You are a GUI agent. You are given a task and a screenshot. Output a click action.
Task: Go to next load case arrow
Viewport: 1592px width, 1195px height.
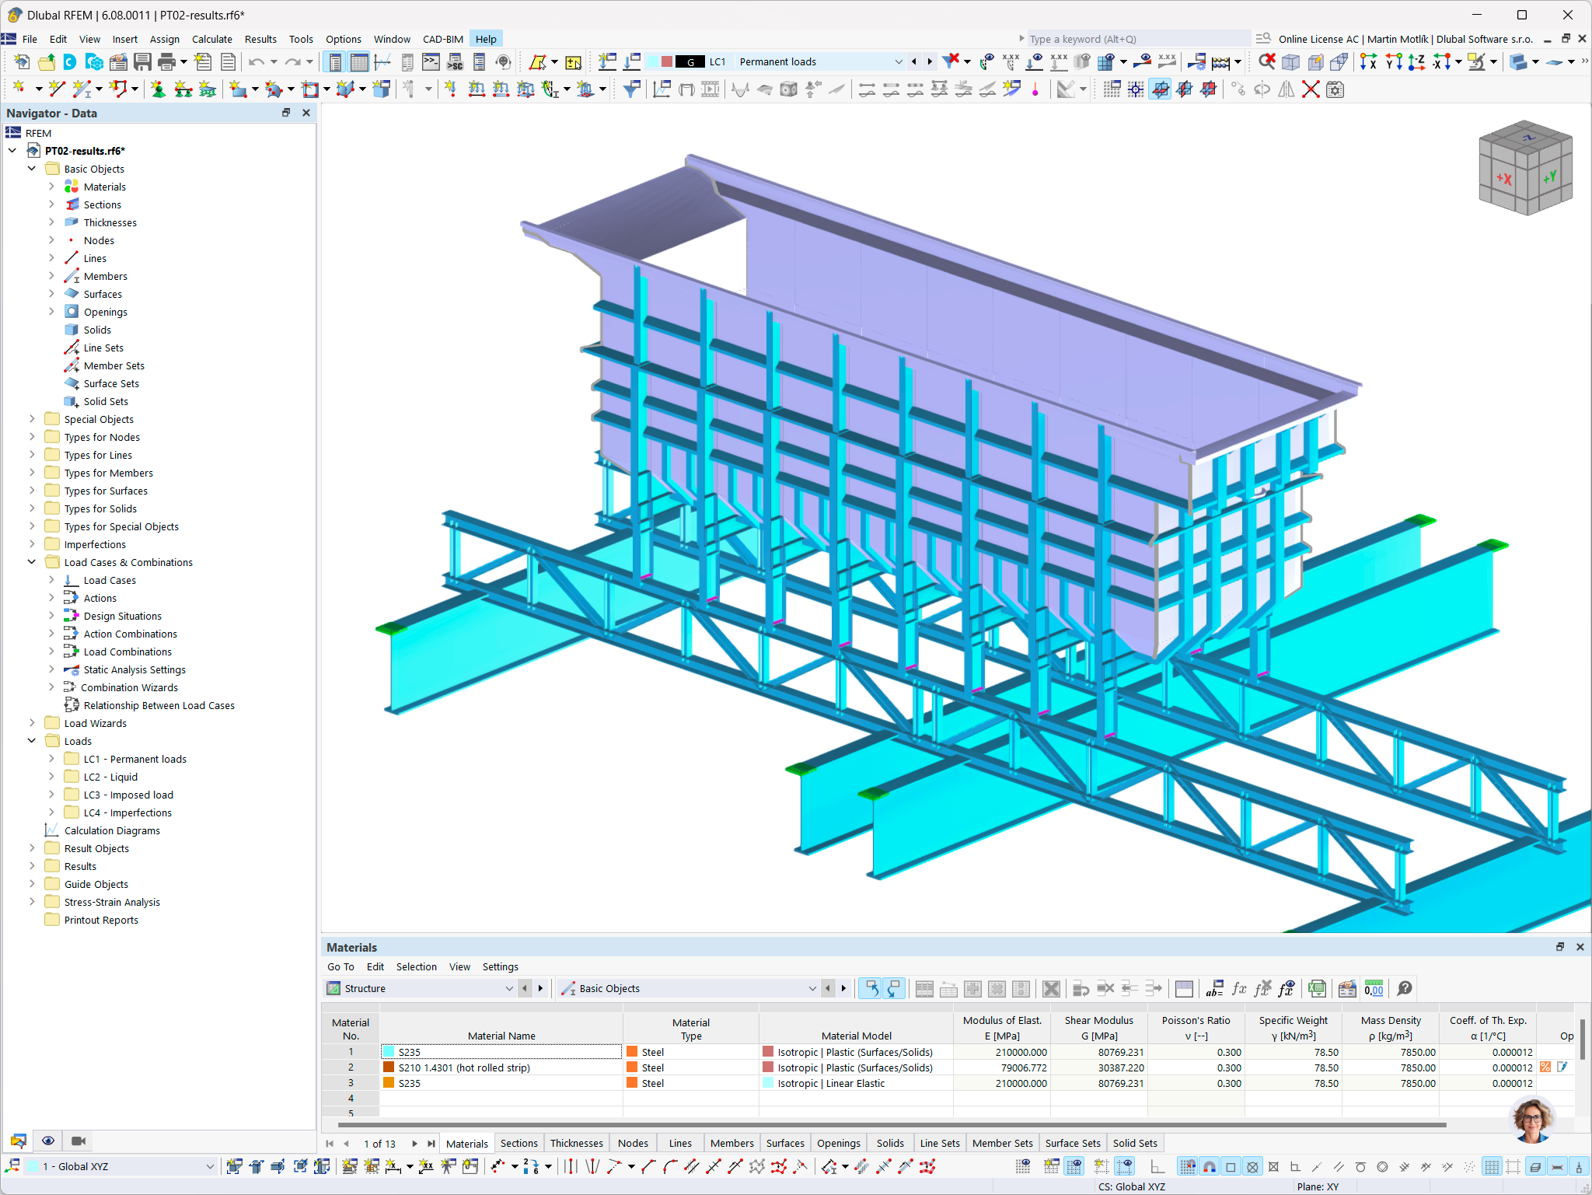click(x=930, y=62)
